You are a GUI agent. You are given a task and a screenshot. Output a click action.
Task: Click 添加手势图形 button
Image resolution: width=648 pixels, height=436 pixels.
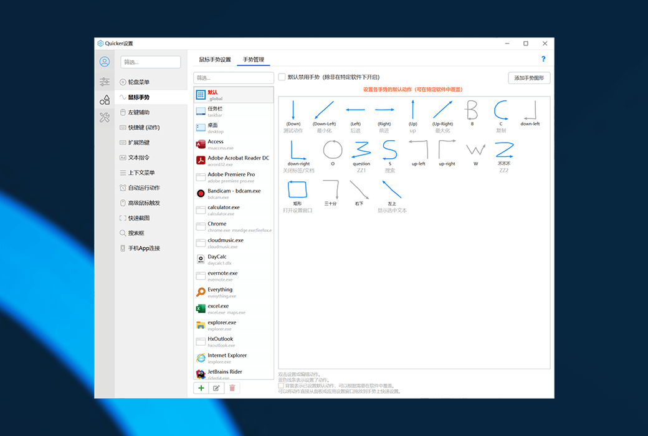[529, 78]
